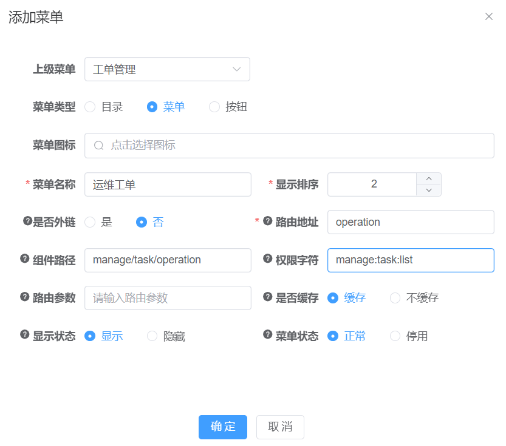This screenshot has height=446, width=506.
Task: Select 目录 menu type radio button
Action: (x=91, y=107)
